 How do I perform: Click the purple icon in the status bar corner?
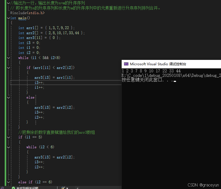tap(2, 188)
